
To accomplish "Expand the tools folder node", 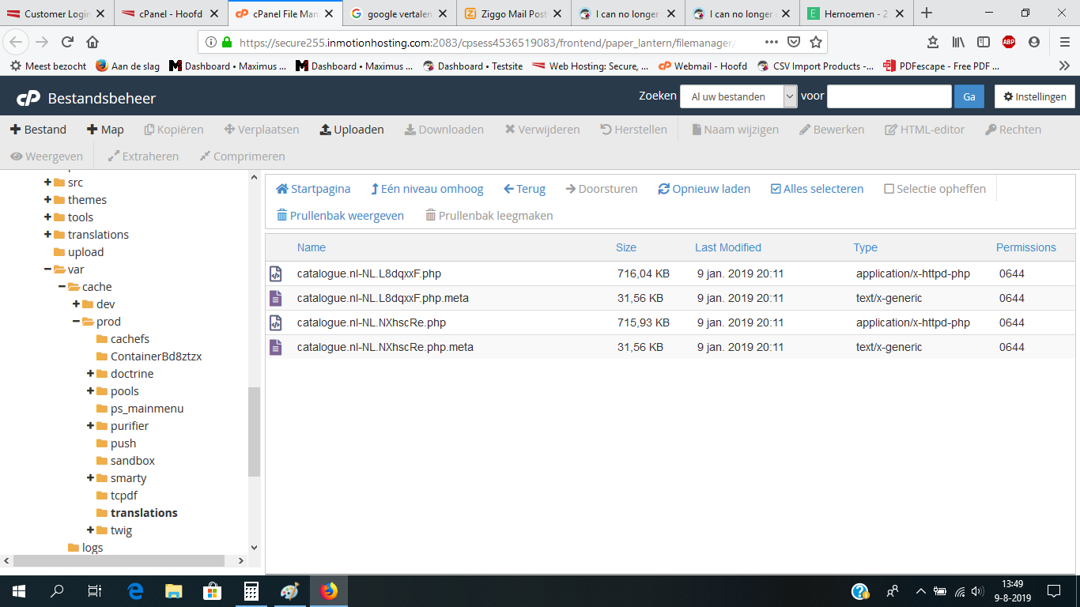I will coord(48,217).
